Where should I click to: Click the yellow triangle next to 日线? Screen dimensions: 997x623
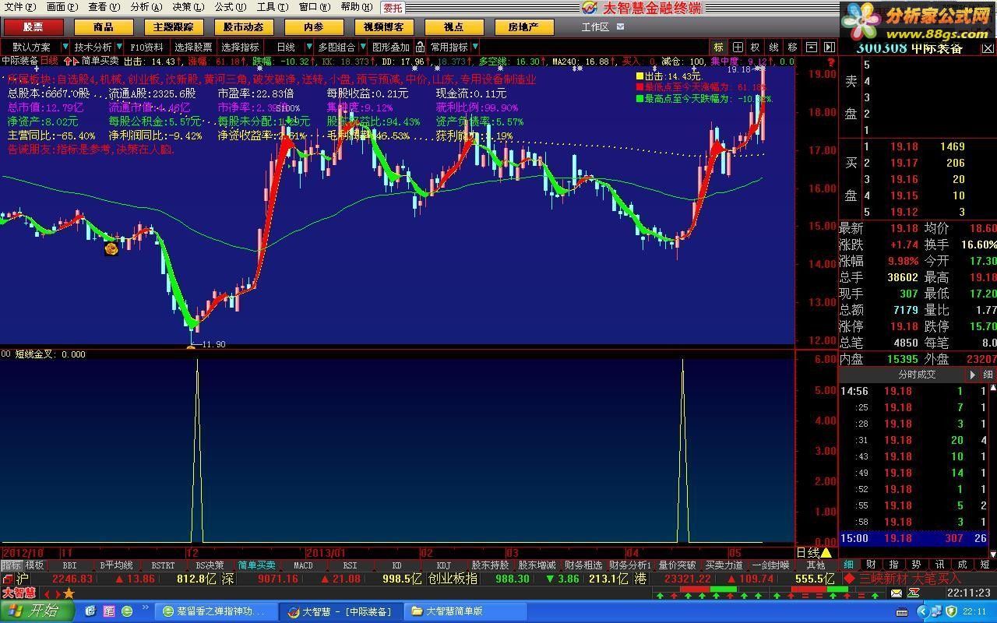tap(826, 553)
